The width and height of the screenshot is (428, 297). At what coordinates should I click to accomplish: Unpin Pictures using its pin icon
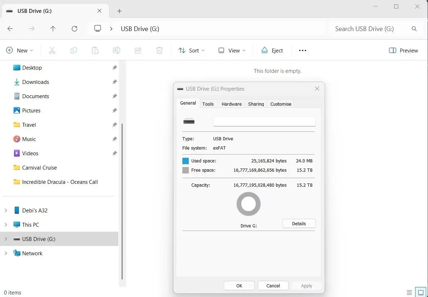pyautogui.click(x=115, y=110)
